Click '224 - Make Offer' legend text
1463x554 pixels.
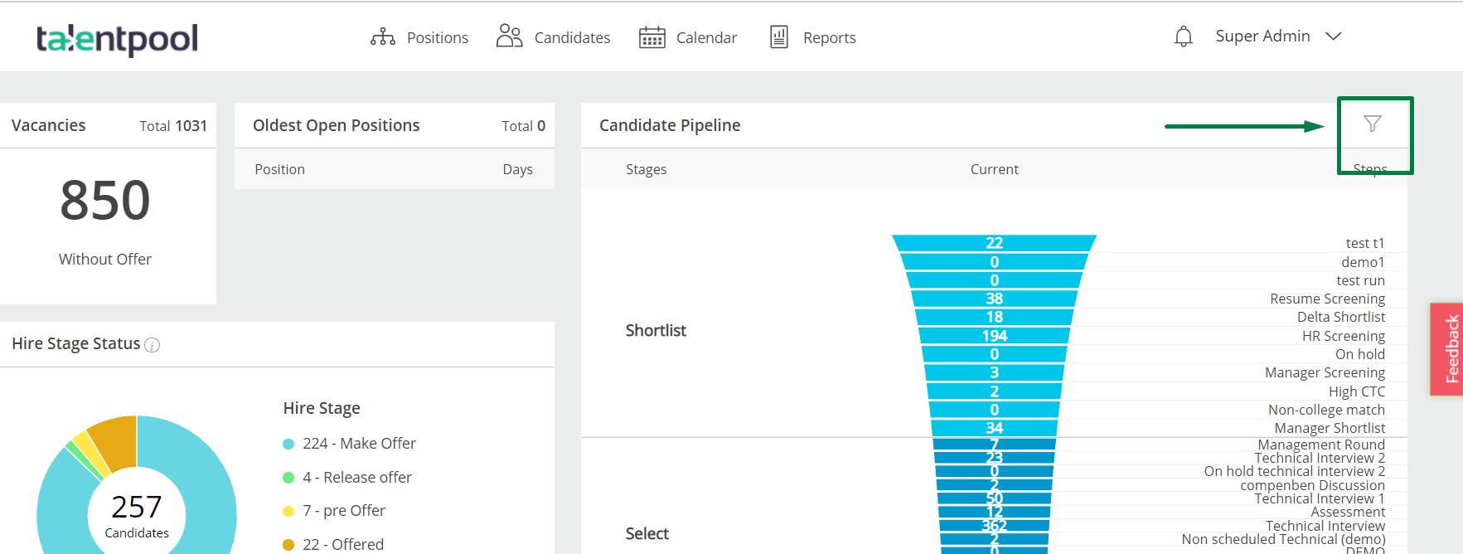pos(359,444)
